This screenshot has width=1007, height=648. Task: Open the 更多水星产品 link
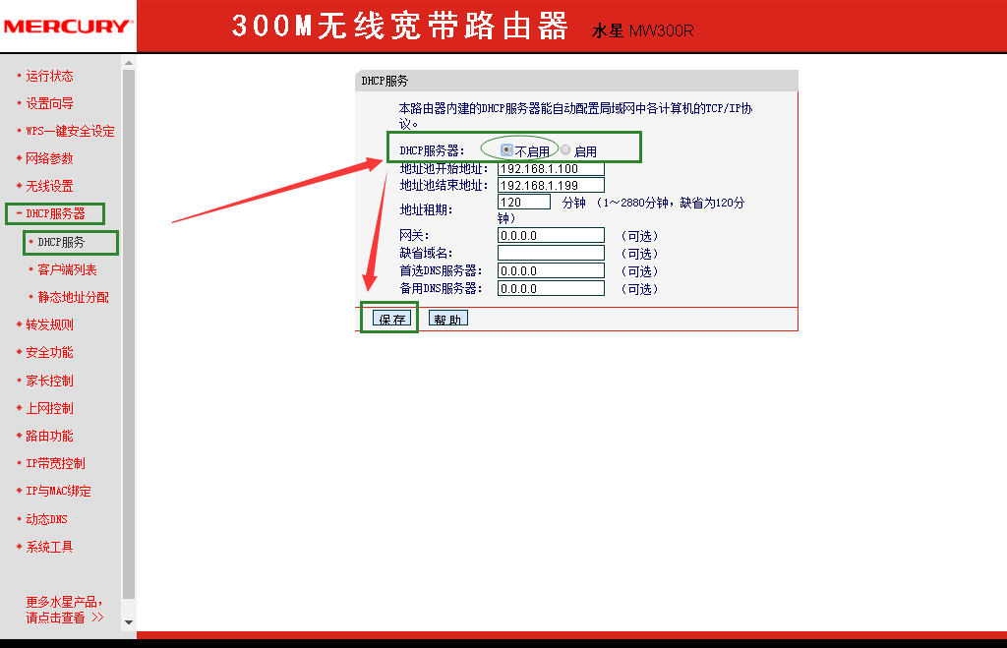click(64, 610)
